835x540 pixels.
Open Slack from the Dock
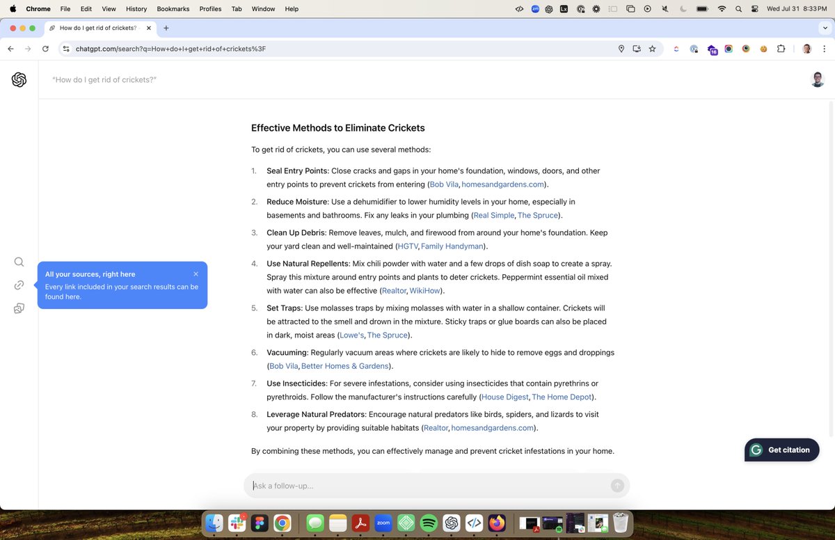click(x=237, y=523)
